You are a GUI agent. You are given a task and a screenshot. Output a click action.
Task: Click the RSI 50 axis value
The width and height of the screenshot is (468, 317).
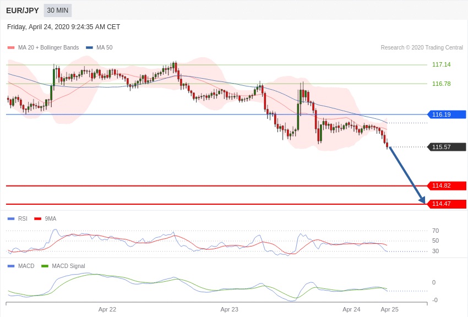(x=436, y=241)
